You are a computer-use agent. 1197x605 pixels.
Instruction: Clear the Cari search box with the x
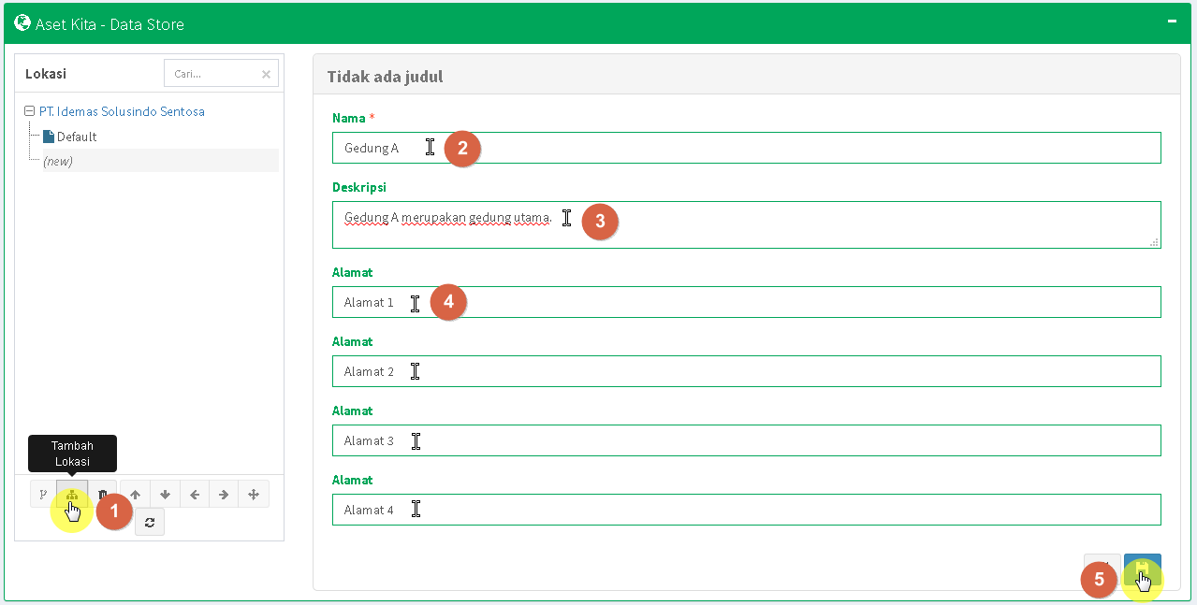coord(266,74)
